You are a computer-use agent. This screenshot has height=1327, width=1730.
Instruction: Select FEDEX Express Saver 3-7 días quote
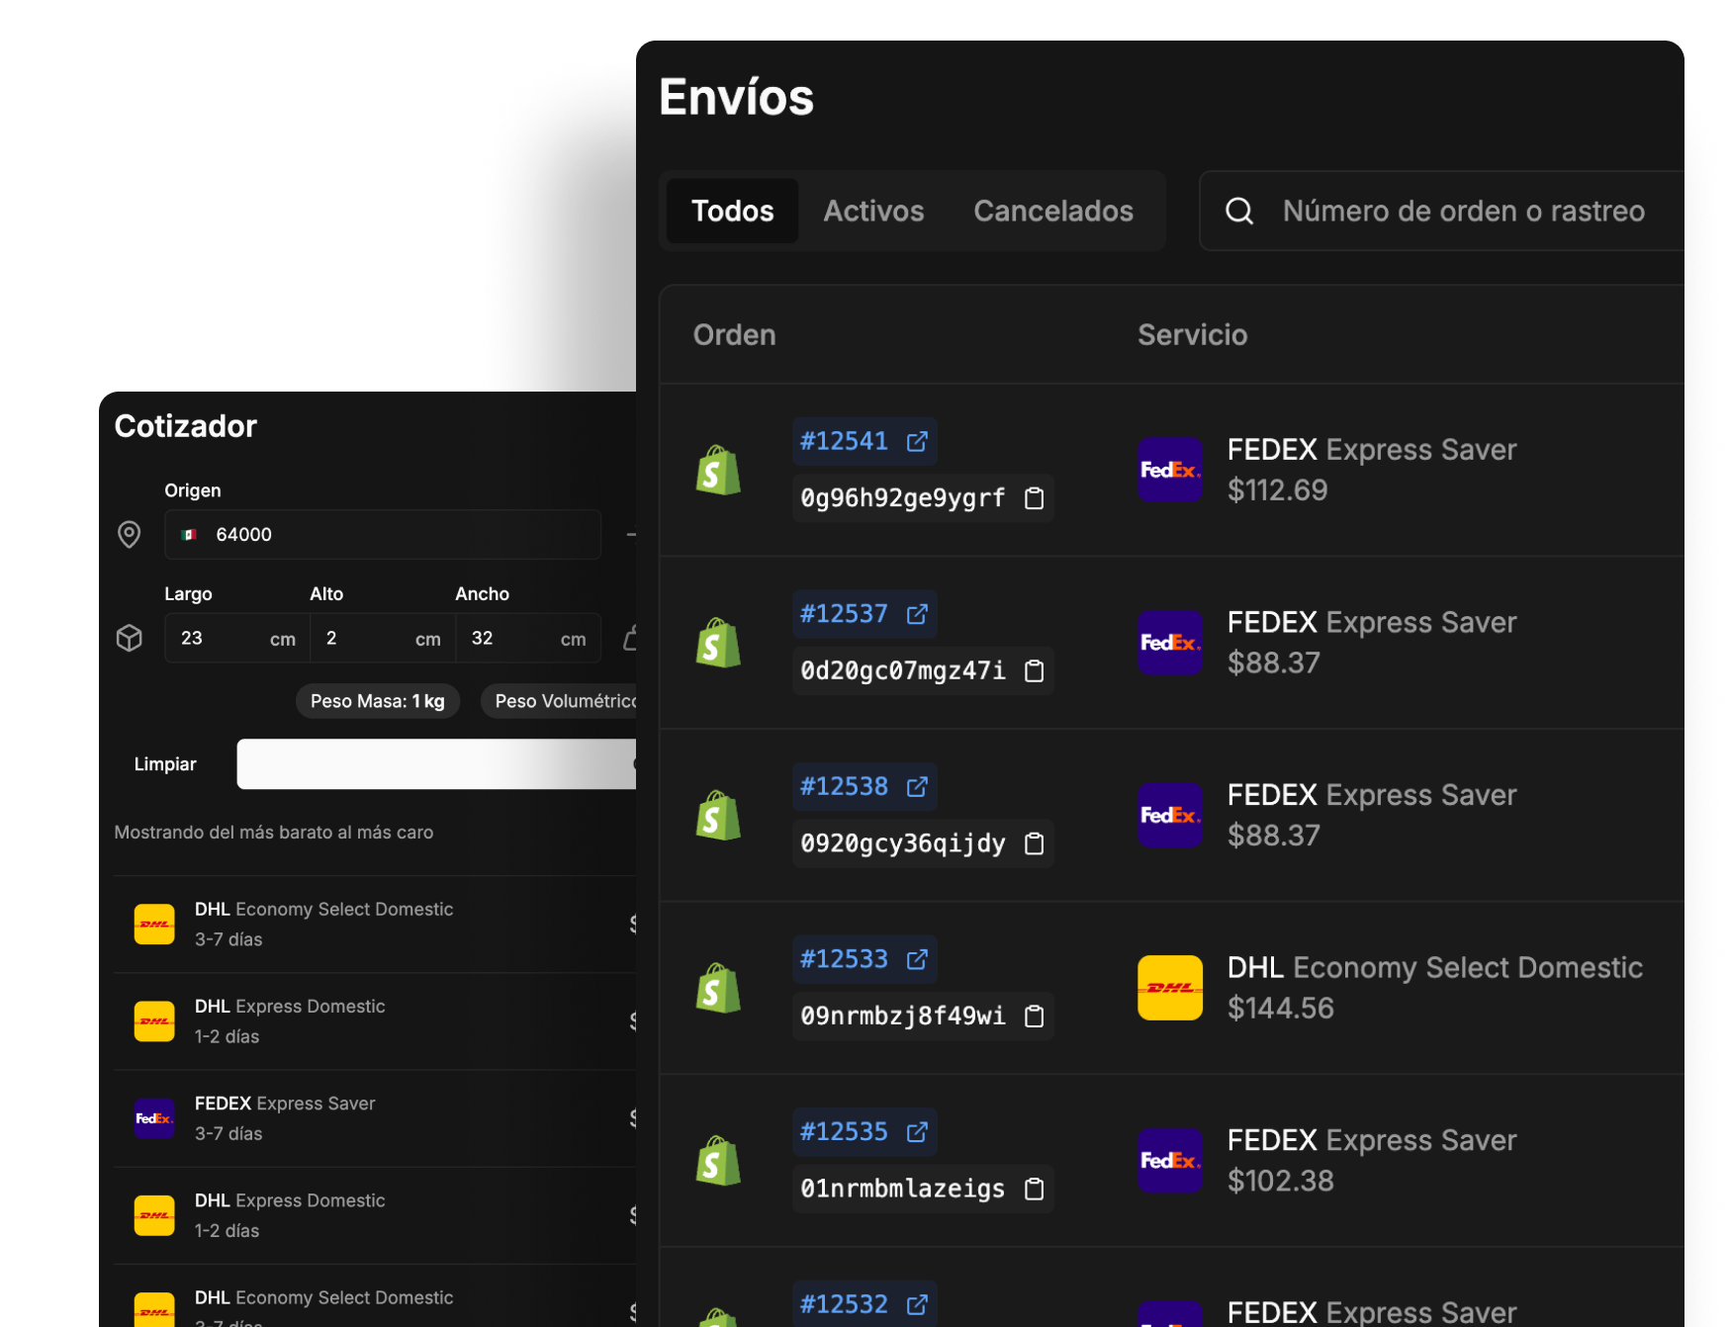(x=376, y=1118)
